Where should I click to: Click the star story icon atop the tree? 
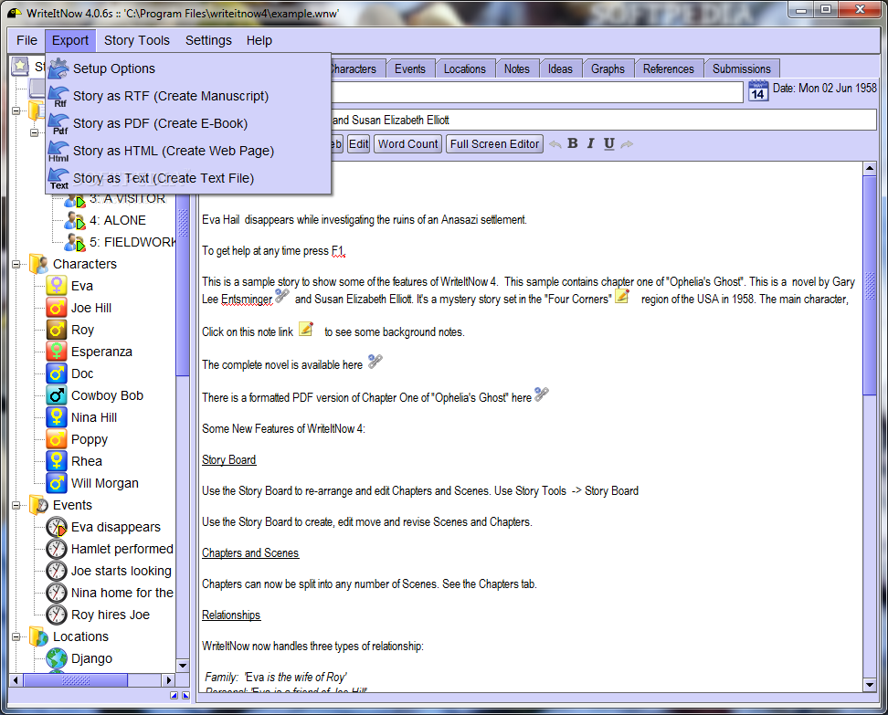[x=20, y=66]
